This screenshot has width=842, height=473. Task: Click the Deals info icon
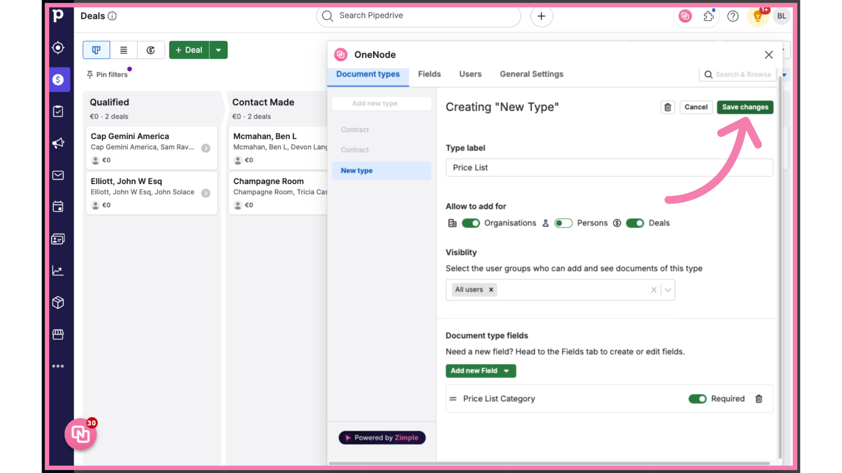coord(112,16)
